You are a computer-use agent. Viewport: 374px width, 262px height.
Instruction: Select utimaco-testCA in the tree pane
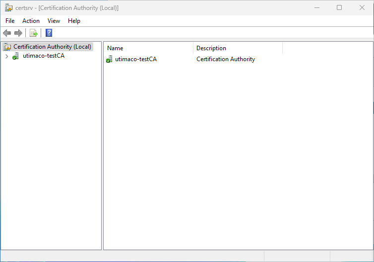pos(44,56)
